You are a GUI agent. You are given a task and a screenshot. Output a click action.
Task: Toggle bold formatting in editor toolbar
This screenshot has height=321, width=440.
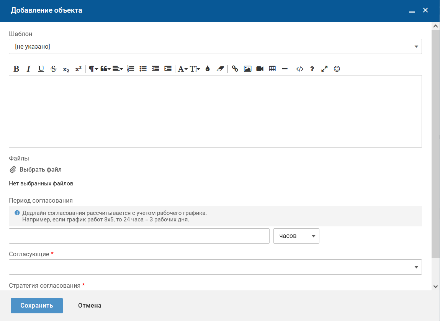click(16, 69)
